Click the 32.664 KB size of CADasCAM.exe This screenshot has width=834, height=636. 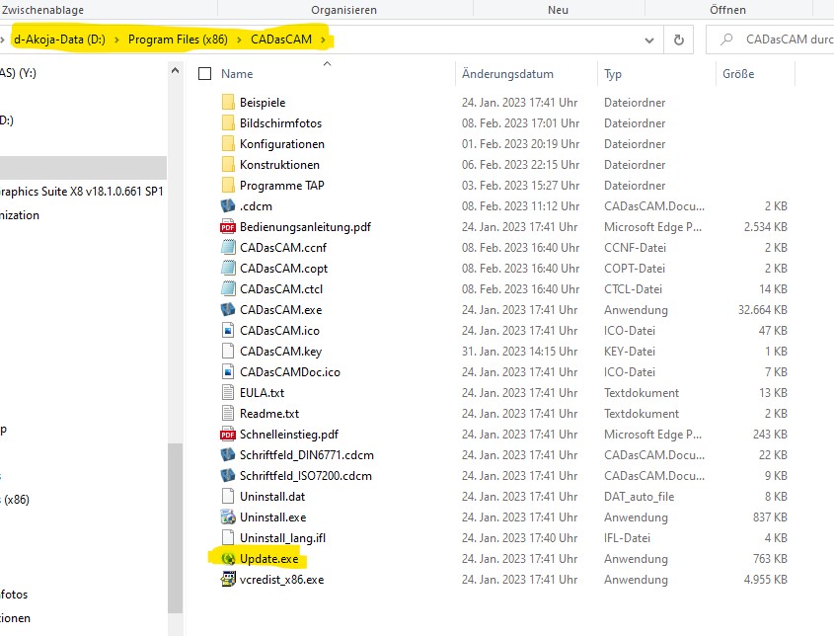tap(762, 310)
